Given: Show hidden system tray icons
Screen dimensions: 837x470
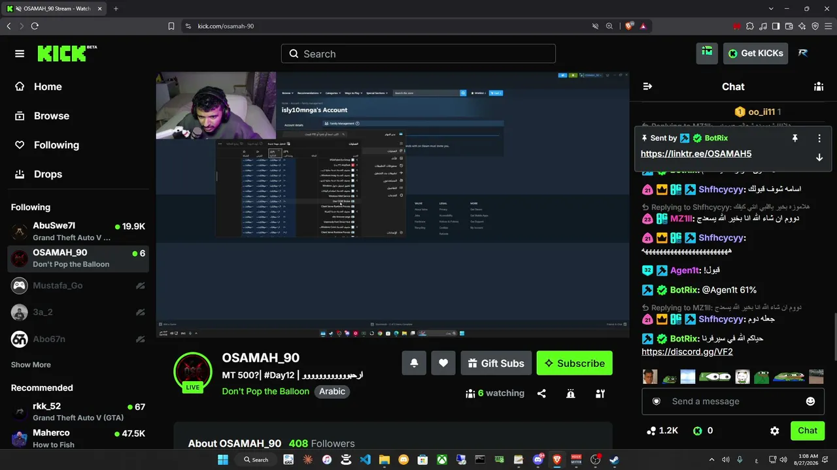Looking at the screenshot, I should pyautogui.click(x=711, y=460).
